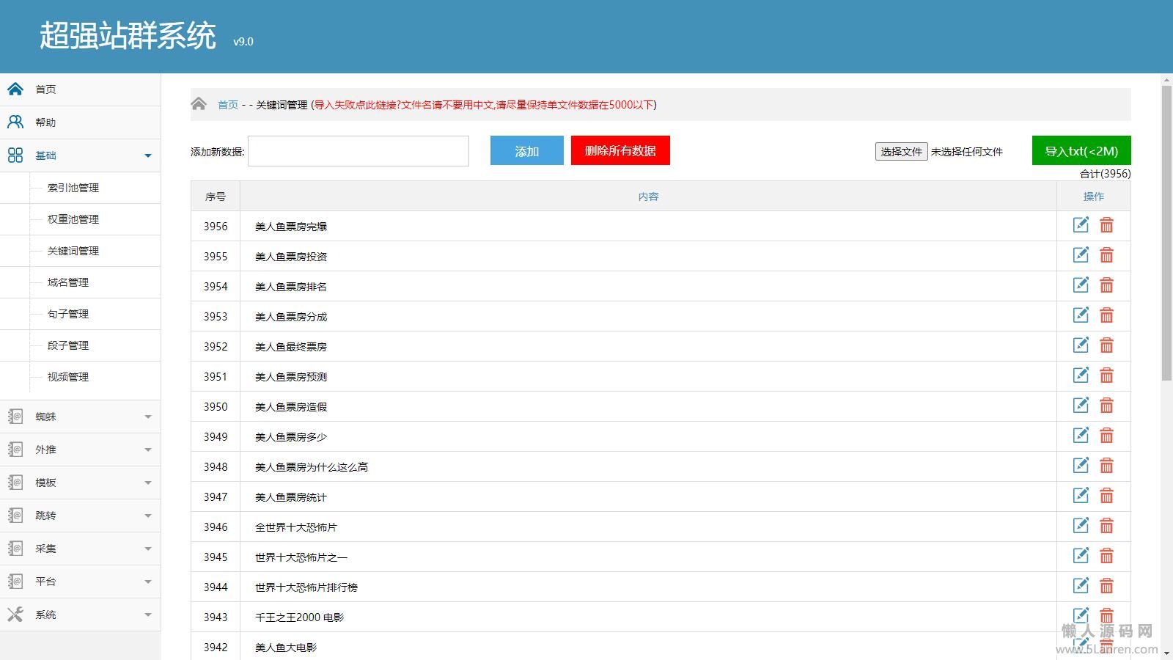Focus the 添加新数据 text input field

(x=358, y=151)
